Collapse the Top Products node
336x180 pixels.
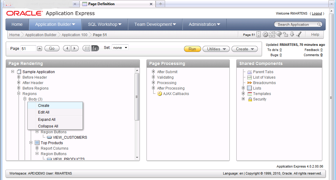[x=31, y=142]
